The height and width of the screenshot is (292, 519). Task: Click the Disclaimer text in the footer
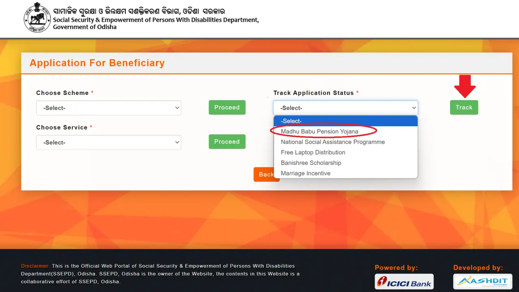pos(34,266)
